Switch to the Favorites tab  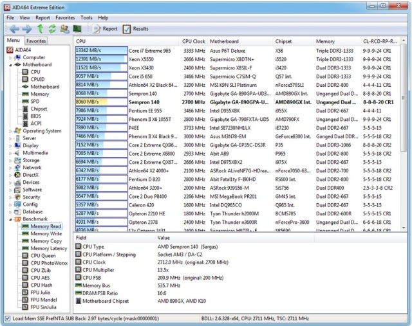(36, 41)
